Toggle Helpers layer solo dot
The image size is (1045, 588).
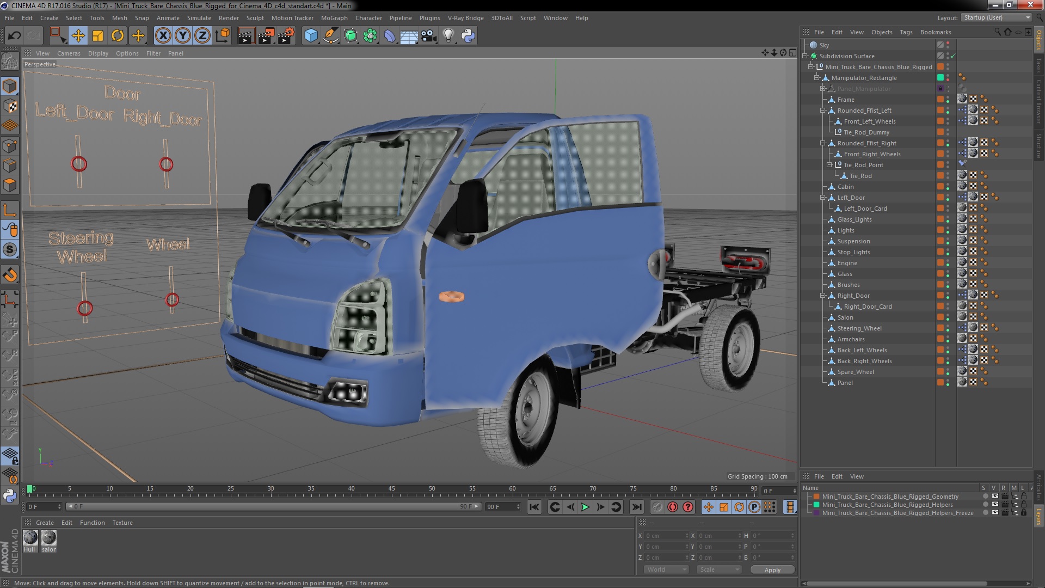click(985, 505)
